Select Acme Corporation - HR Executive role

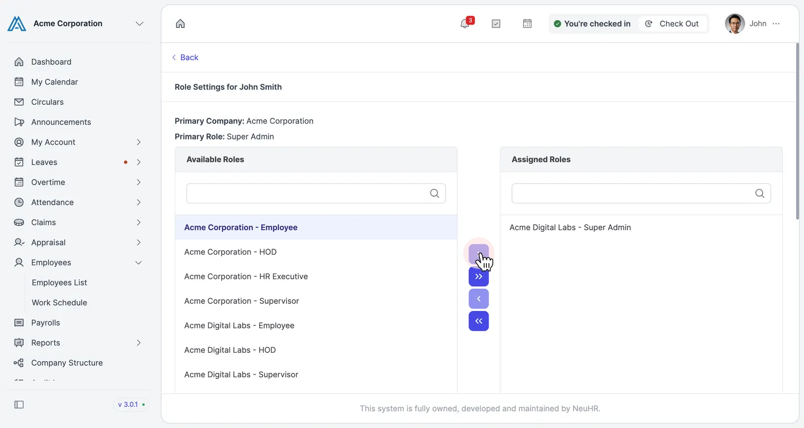[x=316, y=276]
